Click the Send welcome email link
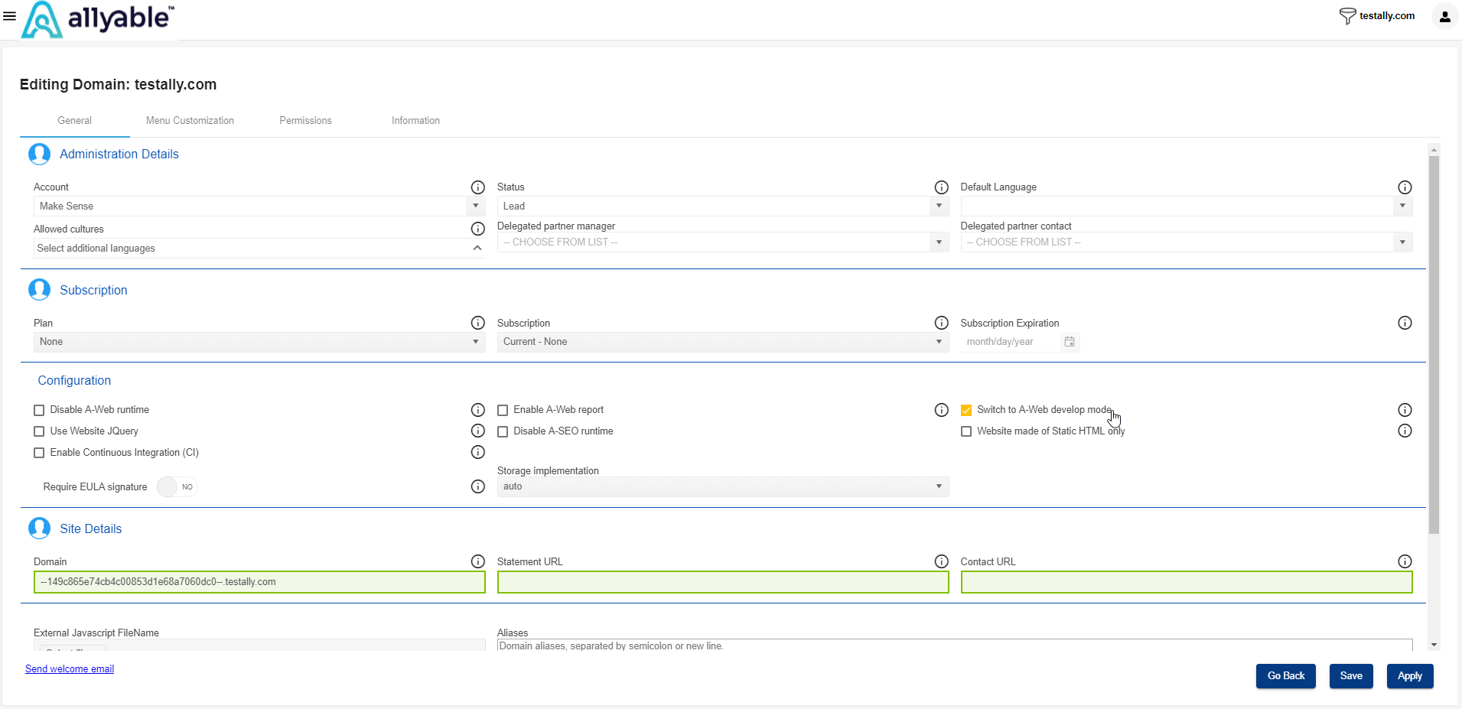1462x709 pixels. (70, 669)
